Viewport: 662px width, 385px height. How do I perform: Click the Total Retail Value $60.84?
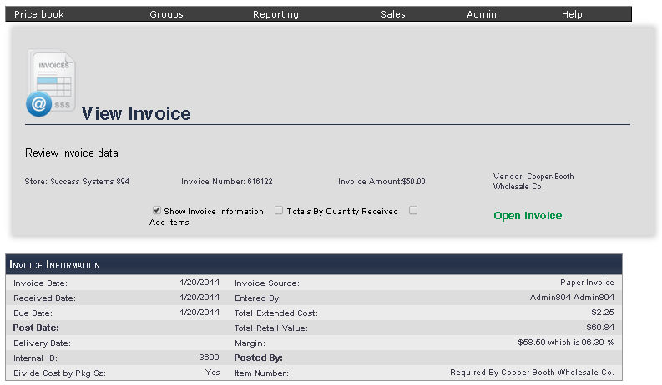[600, 327]
